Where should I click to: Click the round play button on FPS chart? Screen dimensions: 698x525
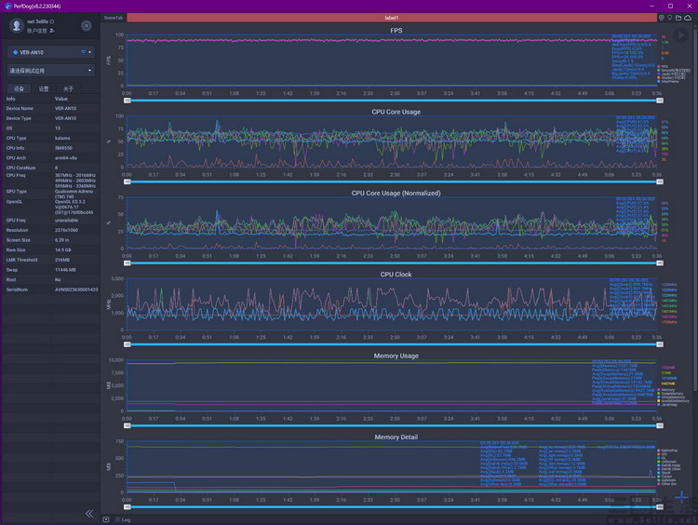click(680, 35)
